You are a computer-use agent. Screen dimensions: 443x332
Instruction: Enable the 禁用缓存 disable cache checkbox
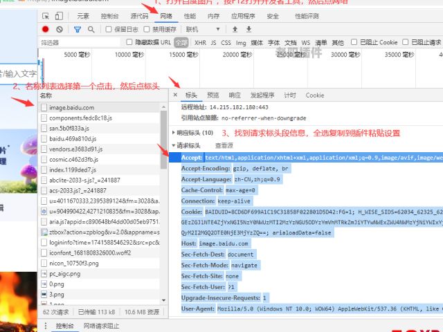146,29
